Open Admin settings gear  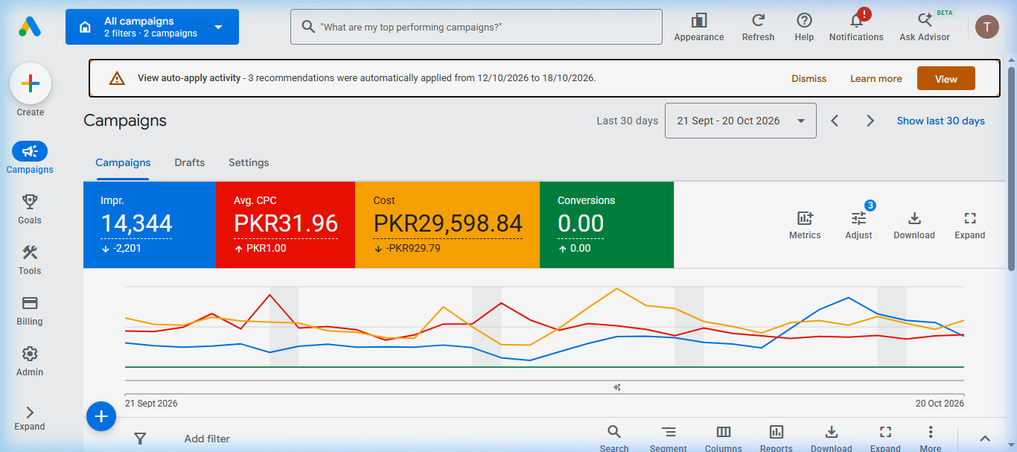click(x=30, y=361)
